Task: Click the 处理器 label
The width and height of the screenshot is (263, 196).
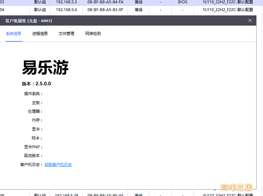Action: click(x=35, y=111)
